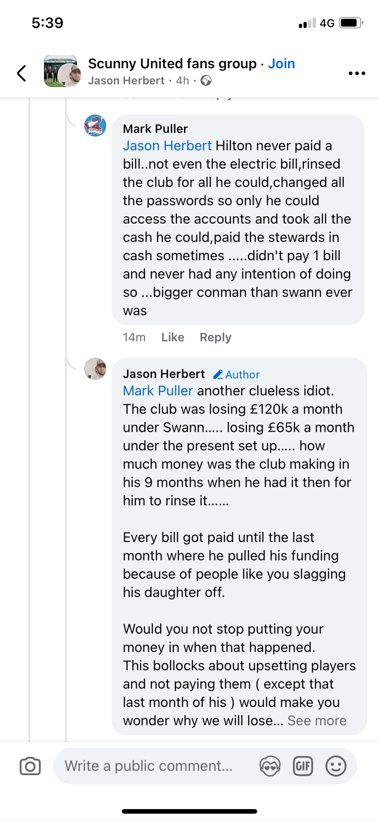Viewport: 379px width, 821px height.
Task: Tap the blue Jason Herbert mention link
Action: pos(167,146)
